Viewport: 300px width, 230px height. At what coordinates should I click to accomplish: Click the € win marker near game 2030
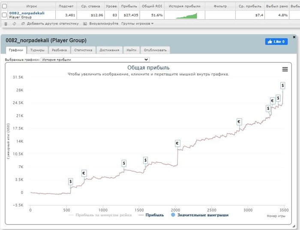pyautogui.click(x=177, y=143)
